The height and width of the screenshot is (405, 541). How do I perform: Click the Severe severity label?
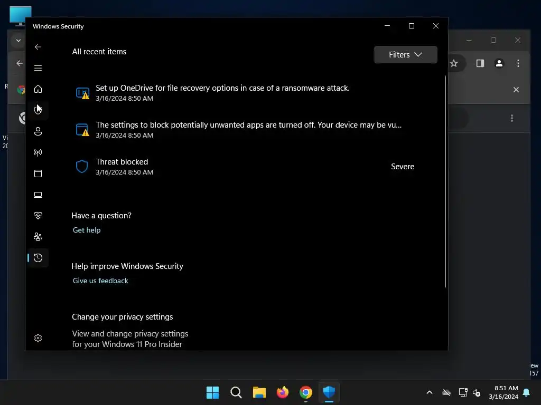click(x=402, y=167)
